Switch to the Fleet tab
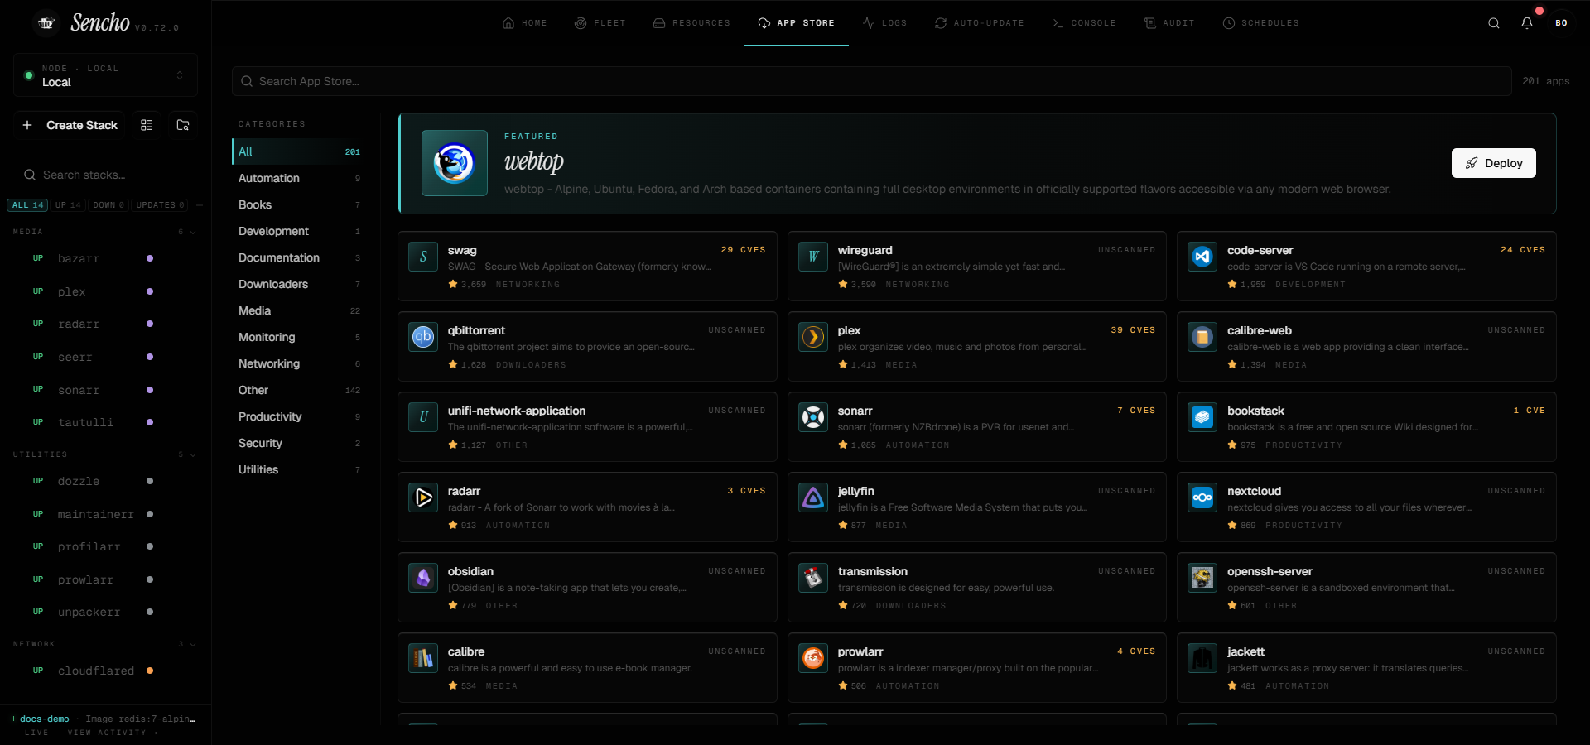Viewport: 1590px width, 745px height. click(x=600, y=23)
